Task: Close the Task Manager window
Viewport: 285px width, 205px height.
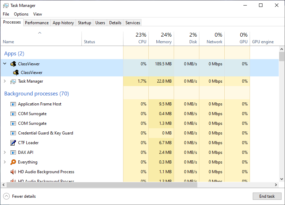Action: coord(276,5)
